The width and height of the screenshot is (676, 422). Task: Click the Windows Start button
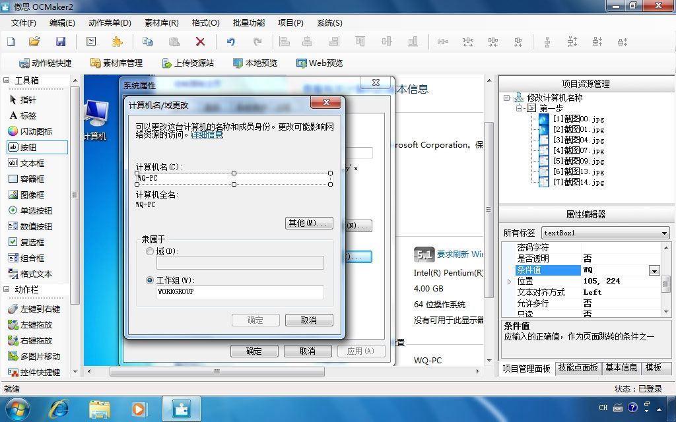click(x=17, y=409)
